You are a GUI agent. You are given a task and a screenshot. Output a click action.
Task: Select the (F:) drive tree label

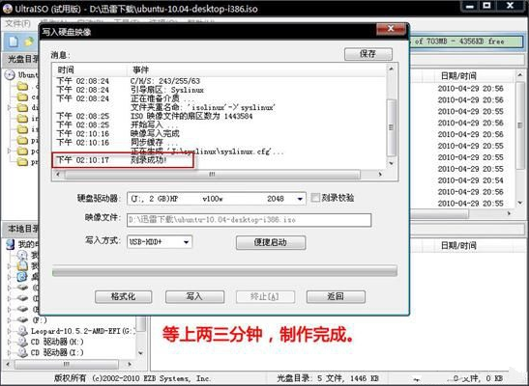coord(40,319)
